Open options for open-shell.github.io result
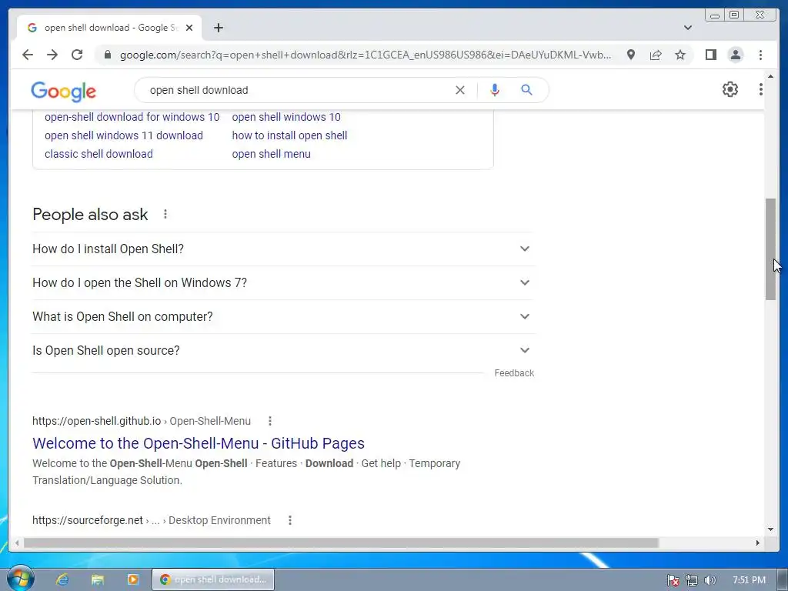The image size is (788, 591). tap(270, 421)
